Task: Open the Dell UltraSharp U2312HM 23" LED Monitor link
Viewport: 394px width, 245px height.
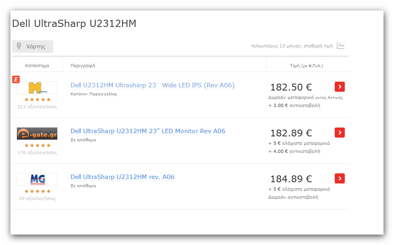Action: (148, 131)
